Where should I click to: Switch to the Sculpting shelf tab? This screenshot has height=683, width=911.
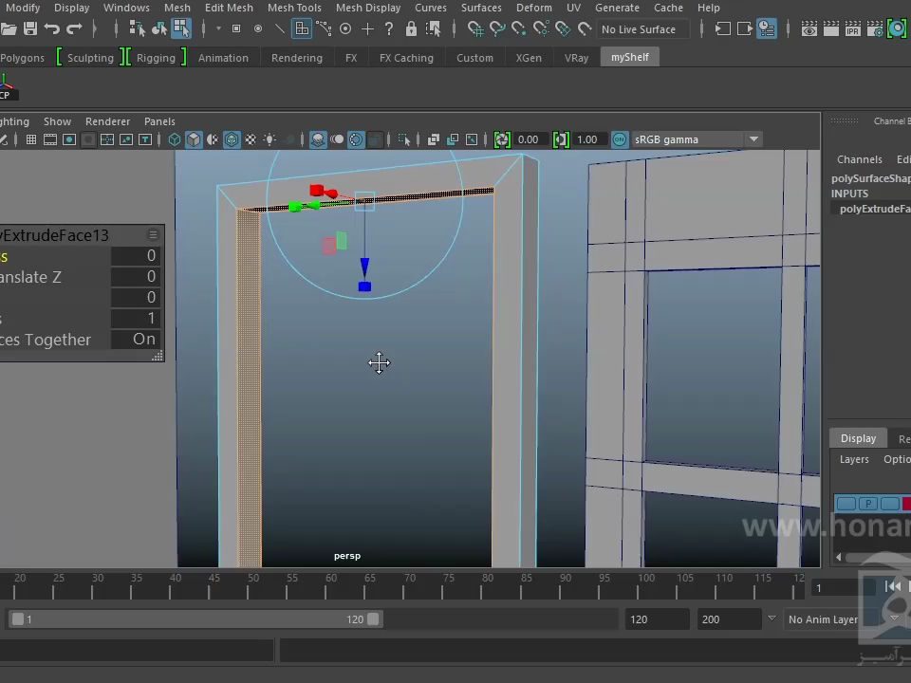click(90, 58)
